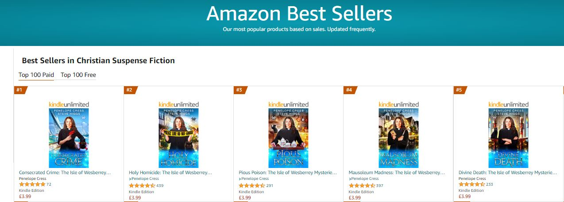Image resolution: width=564 pixels, height=202 pixels.
Task: Open the Consecrated Crime book cover
Action: click(69, 138)
